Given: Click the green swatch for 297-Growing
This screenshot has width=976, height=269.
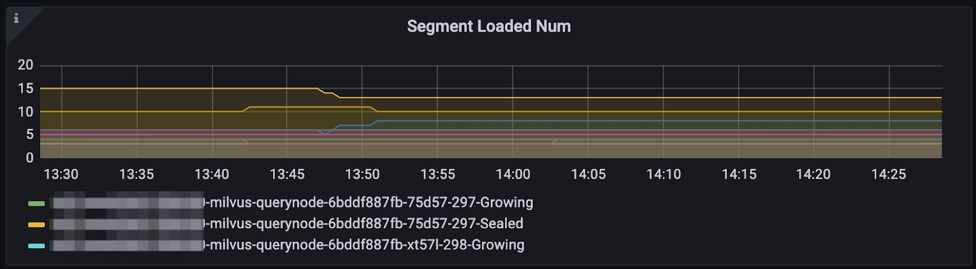Looking at the screenshot, I should point(36,203).
